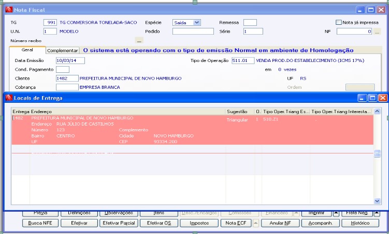
Task: Minimize the Locais de Entrega window
Action: 362,98
